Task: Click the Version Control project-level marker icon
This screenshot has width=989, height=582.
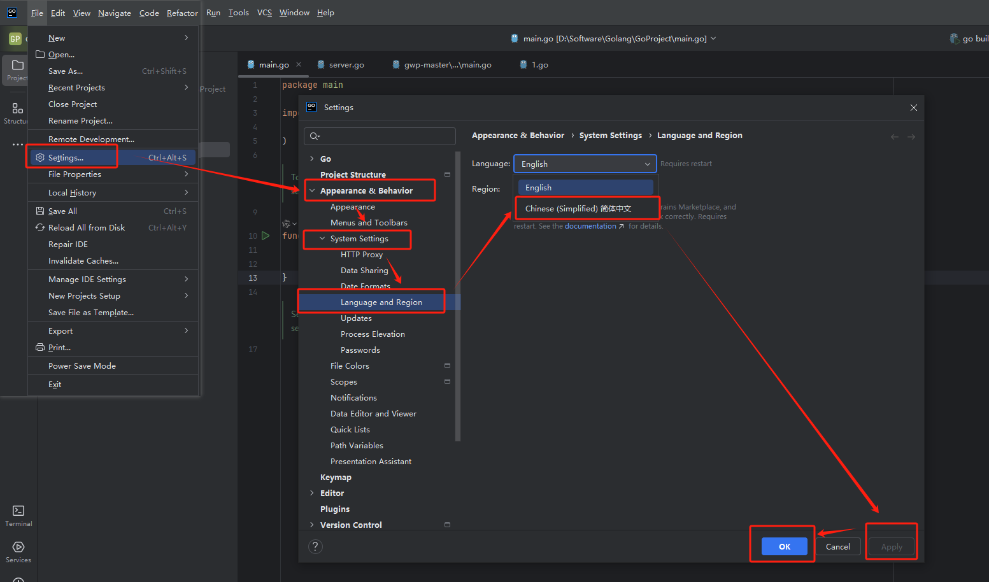Action: coord(447,525)
